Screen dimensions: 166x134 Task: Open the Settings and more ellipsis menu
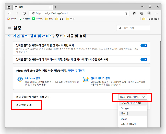pos(157,13)
